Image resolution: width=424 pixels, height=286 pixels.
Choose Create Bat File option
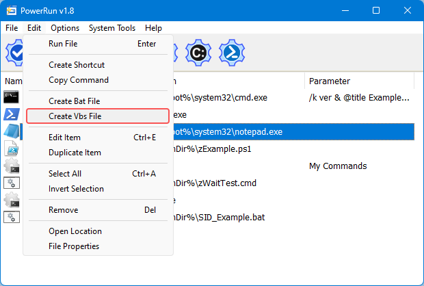(75, 101)
